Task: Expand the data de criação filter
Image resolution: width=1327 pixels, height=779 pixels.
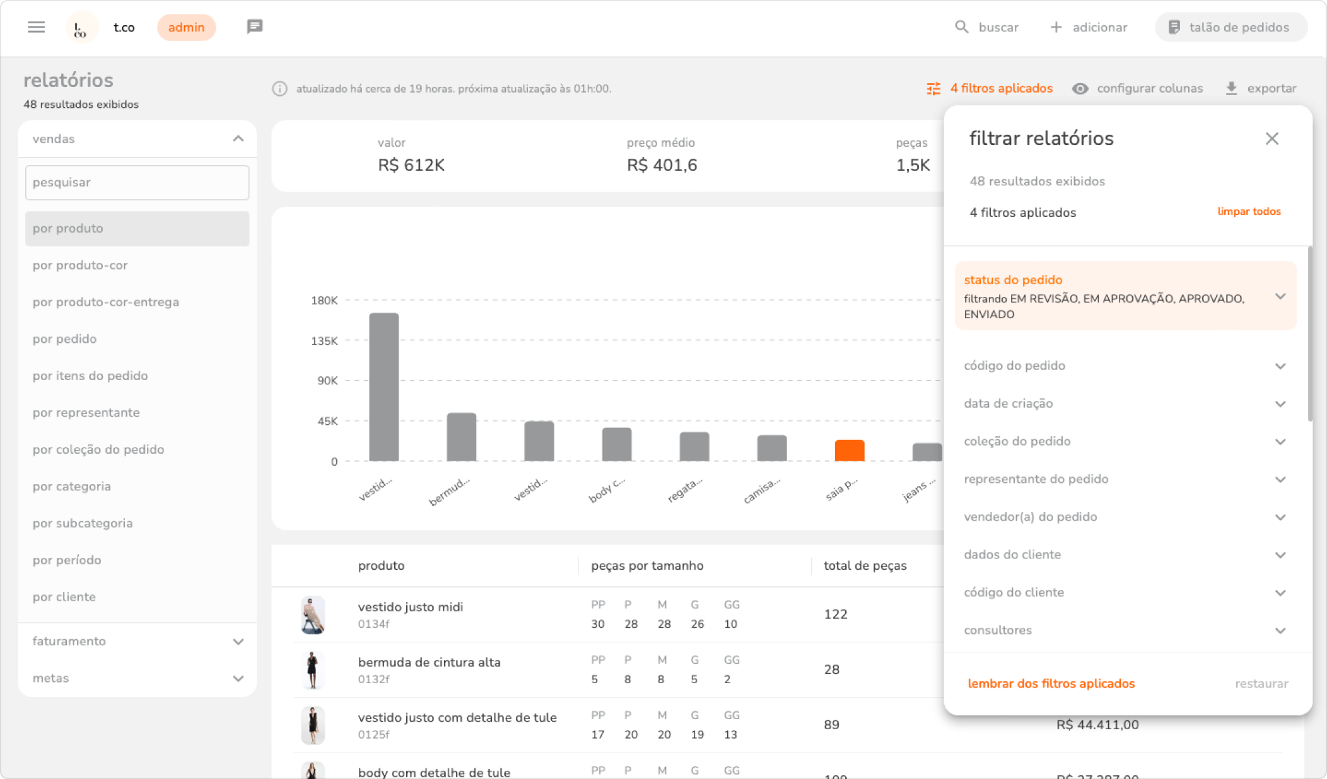Action: (x=1280, y=404)
